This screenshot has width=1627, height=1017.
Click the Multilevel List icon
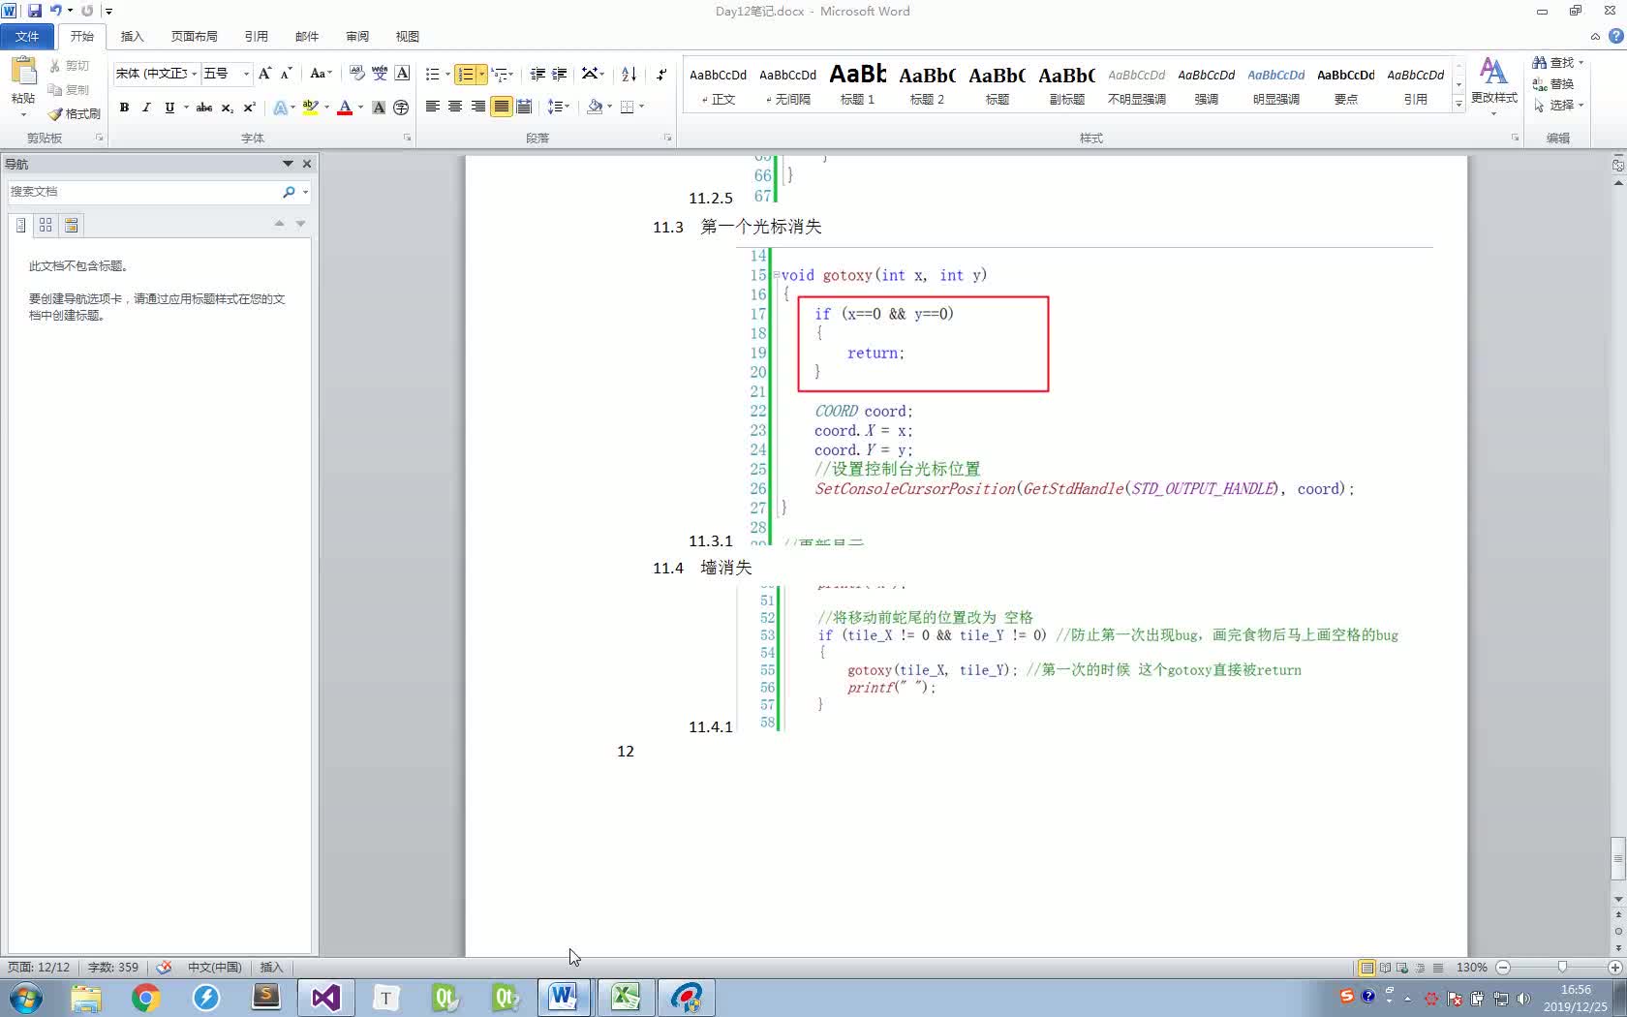point(498,75)
